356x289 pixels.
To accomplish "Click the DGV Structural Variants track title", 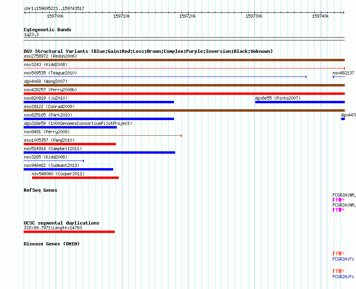I will (148, 51).
